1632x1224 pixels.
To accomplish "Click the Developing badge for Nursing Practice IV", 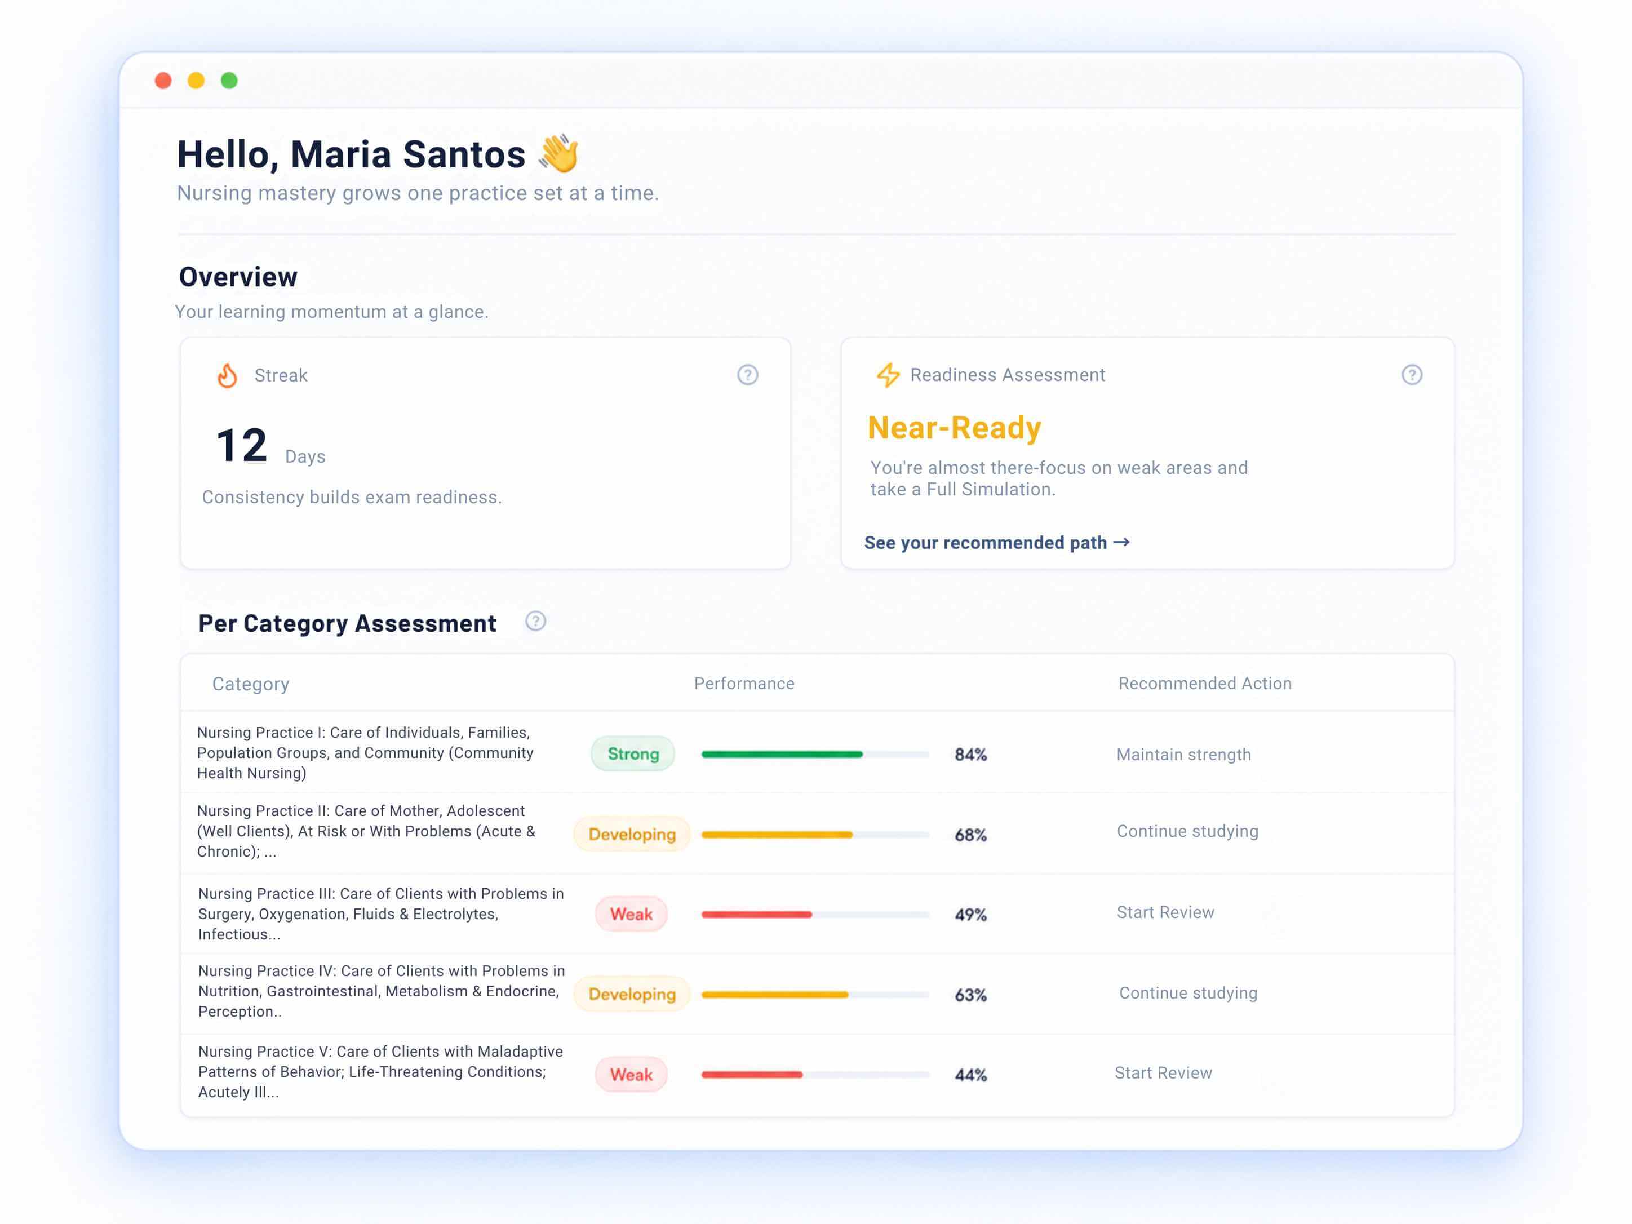I will pos(632,994).
